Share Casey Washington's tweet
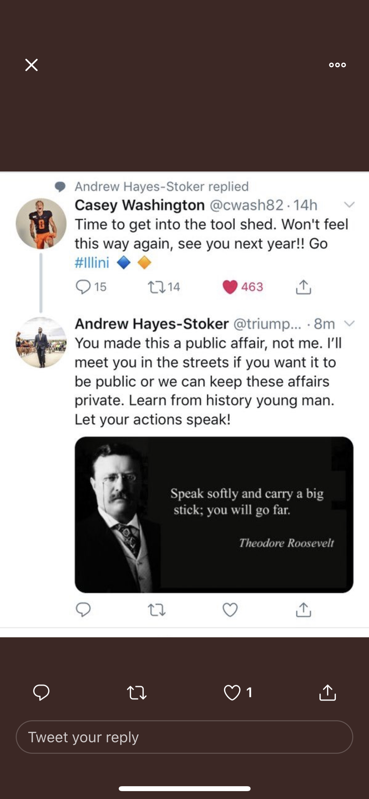 pos(303,287)
